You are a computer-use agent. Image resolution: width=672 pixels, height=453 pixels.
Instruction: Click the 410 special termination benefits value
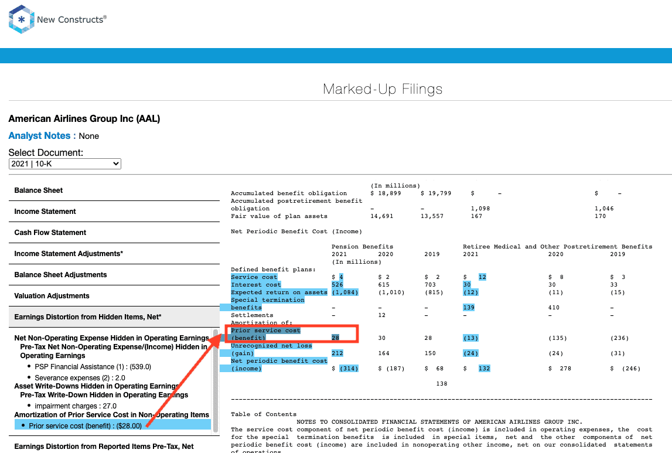[554, 307]
